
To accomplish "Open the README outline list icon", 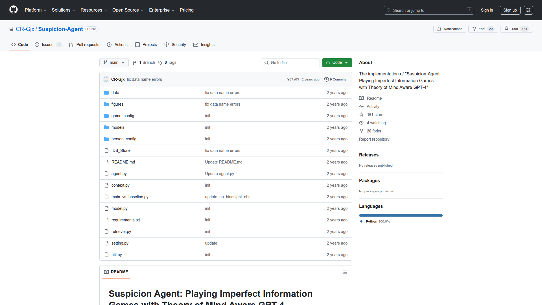I will click(x=345, y=272).
